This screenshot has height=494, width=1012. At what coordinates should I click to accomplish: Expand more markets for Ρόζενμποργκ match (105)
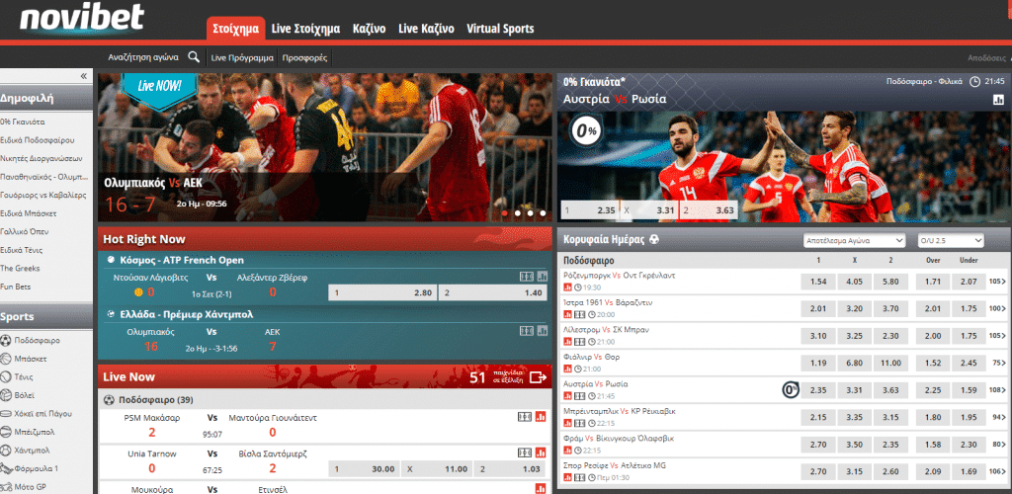click(998, 282)
